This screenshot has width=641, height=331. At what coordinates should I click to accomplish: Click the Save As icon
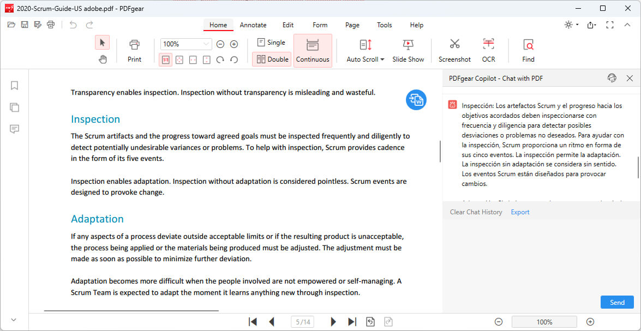(38, 25)
